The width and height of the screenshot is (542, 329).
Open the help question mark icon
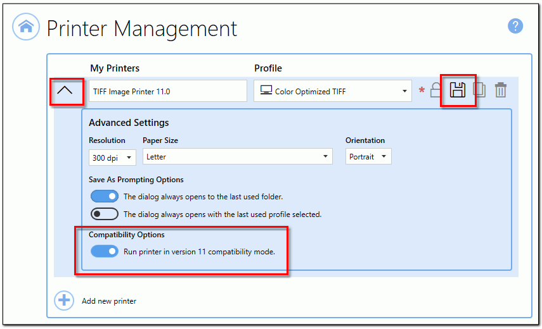coord(515,26)
